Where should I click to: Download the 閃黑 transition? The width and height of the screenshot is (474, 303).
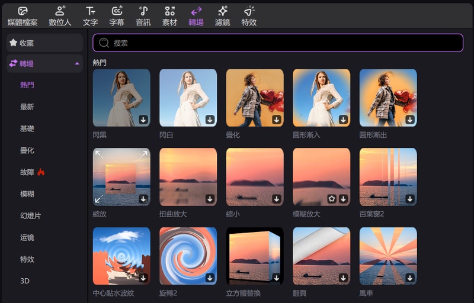click(x=143, y=120)
